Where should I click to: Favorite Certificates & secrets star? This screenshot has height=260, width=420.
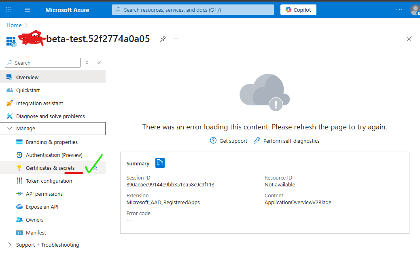coord(95,168)
